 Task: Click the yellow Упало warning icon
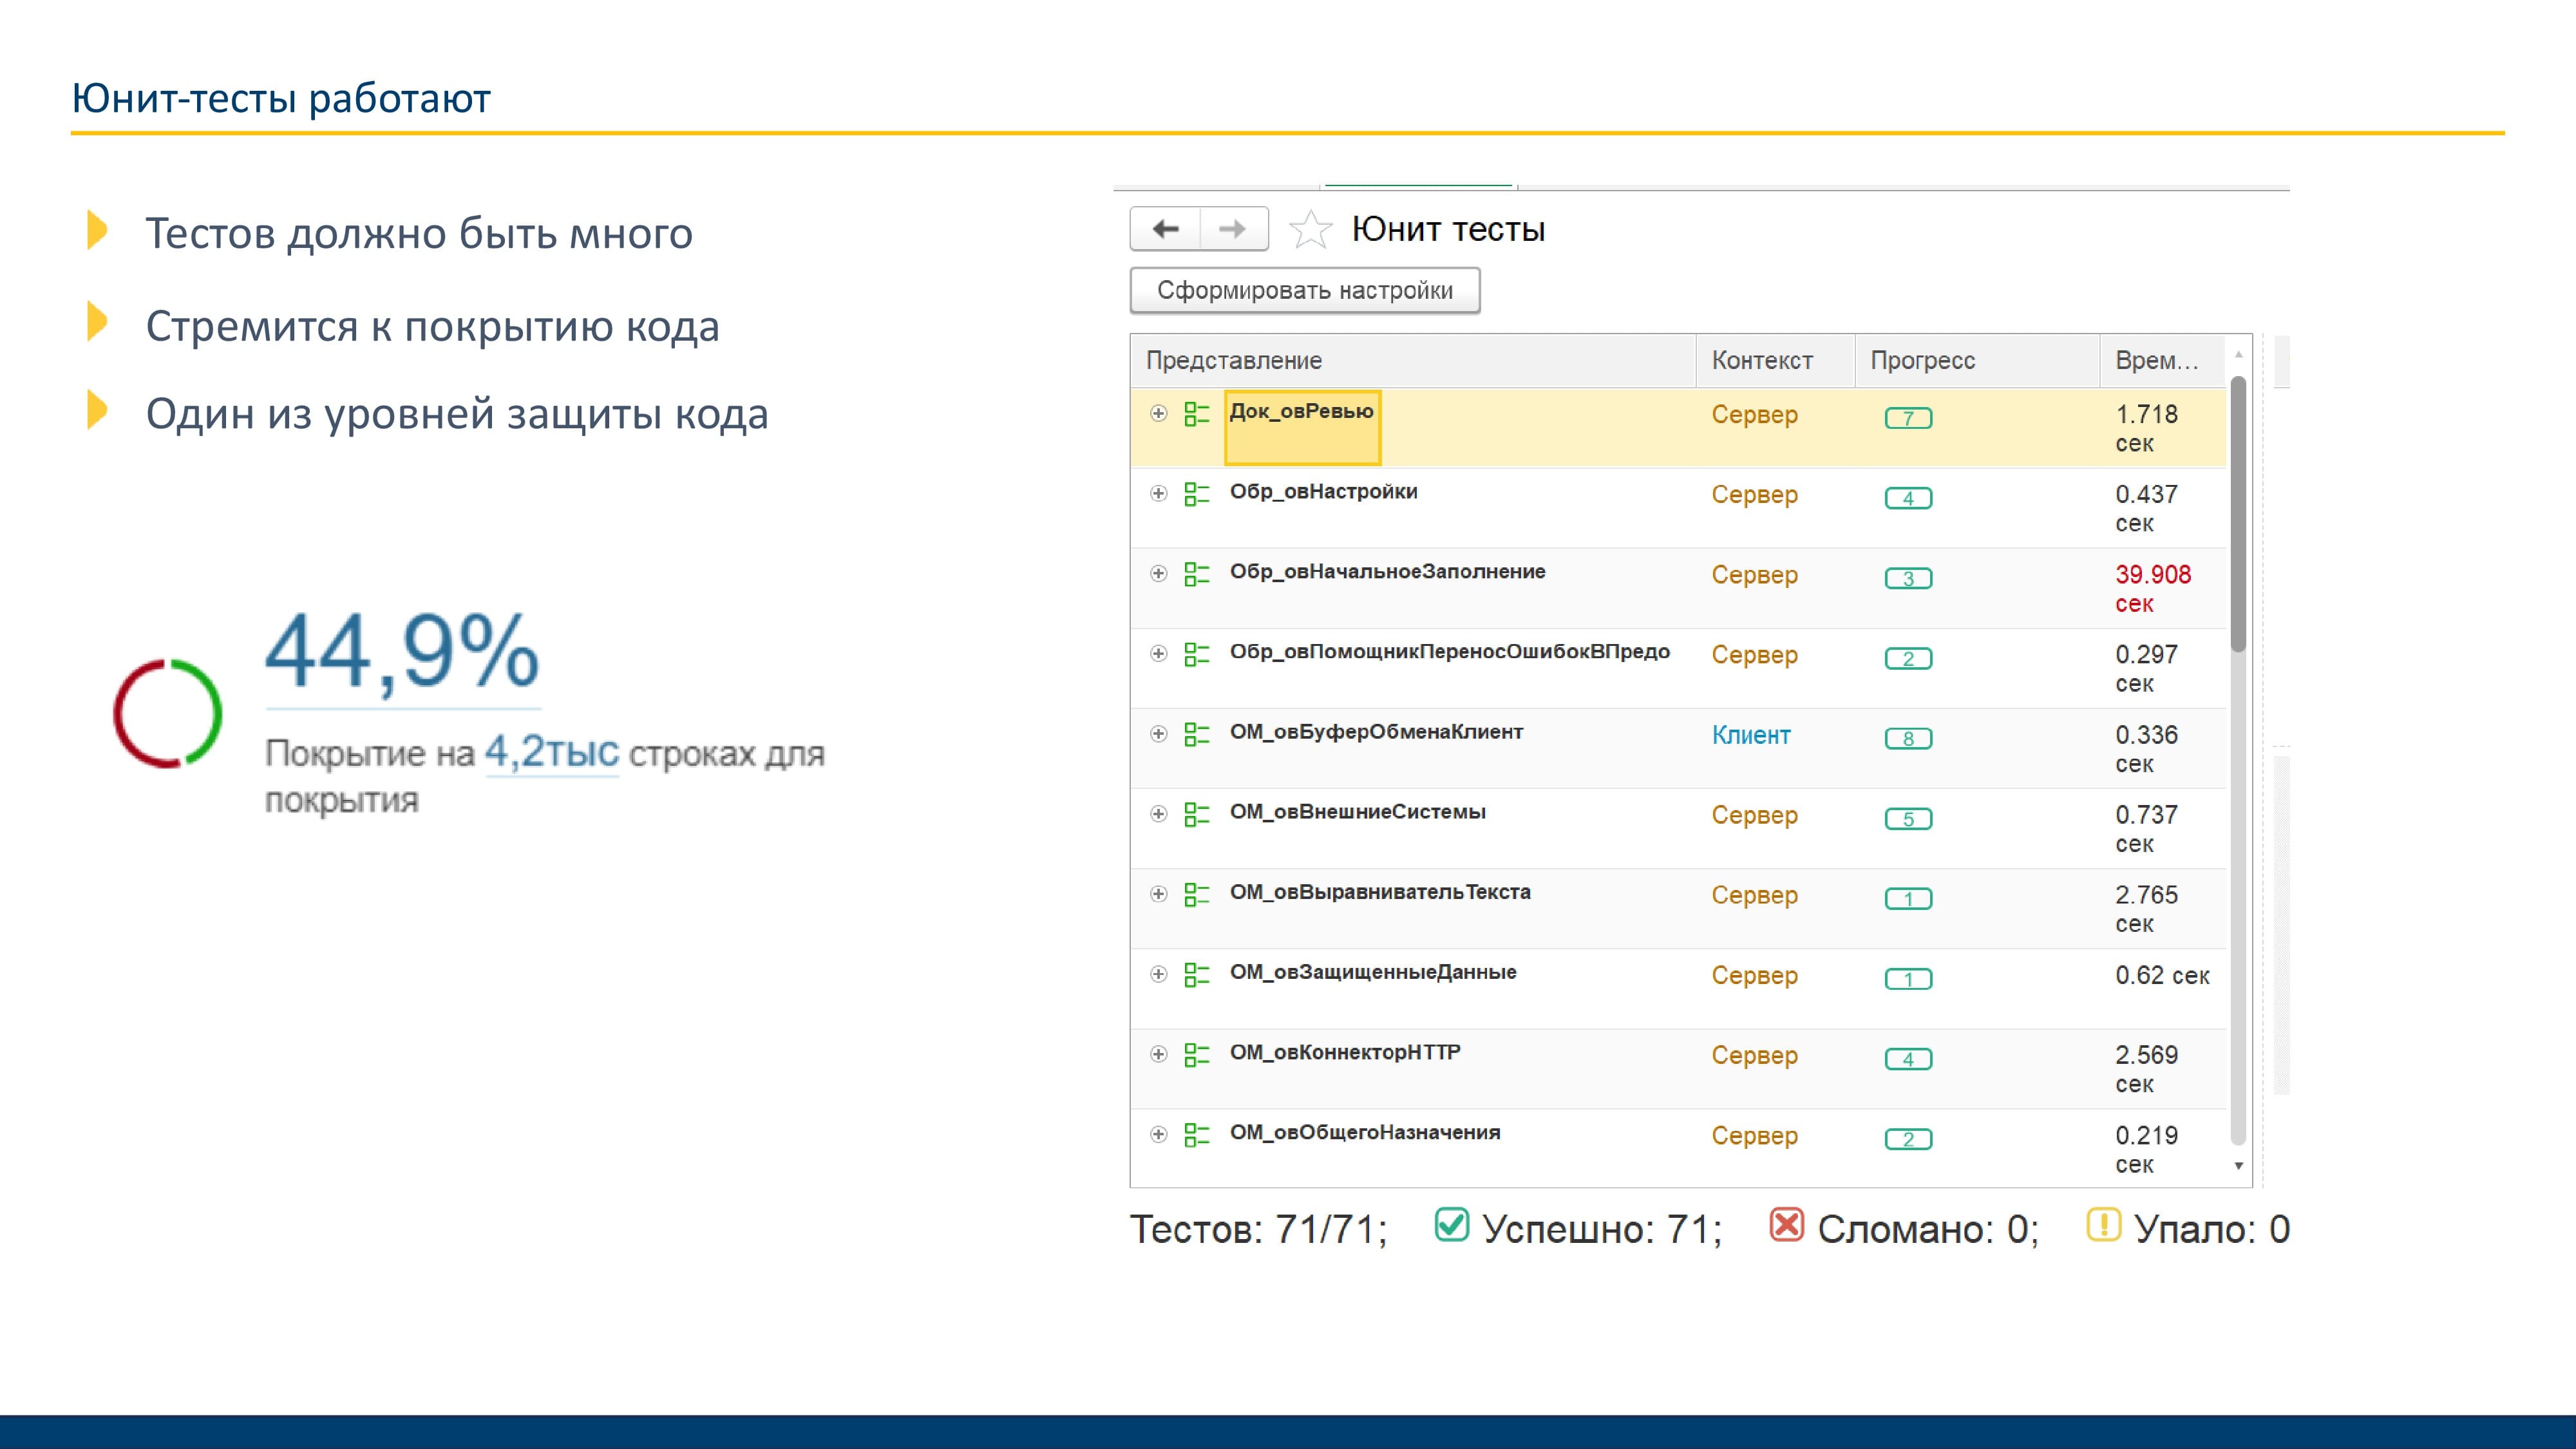coord(2103,1225)
